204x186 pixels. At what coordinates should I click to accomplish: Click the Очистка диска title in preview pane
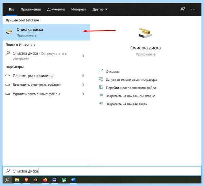(146, 48)
